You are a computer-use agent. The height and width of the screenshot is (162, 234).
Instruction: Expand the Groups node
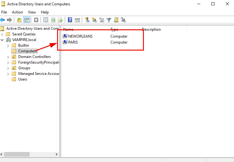click(8, 68)
